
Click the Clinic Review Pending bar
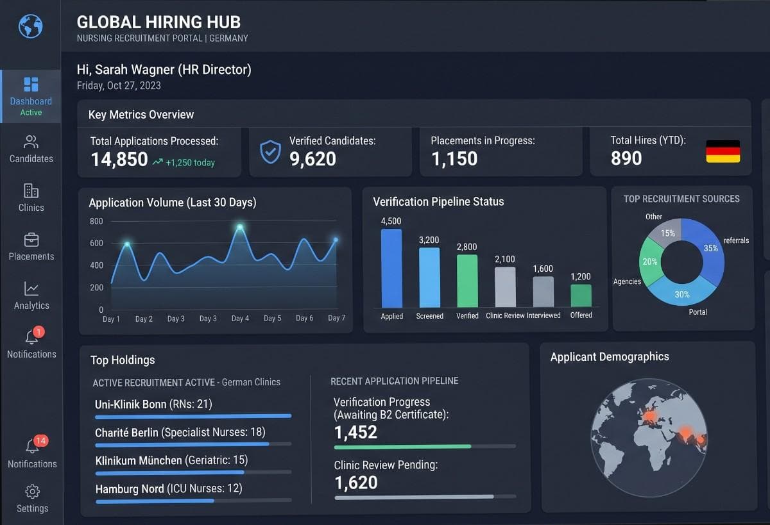click(425, 497)
